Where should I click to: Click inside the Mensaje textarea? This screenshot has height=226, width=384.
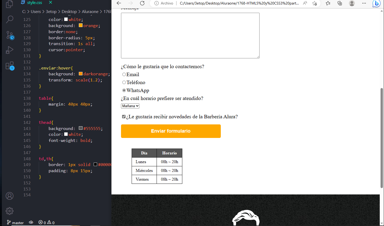(x=190, y=36)
